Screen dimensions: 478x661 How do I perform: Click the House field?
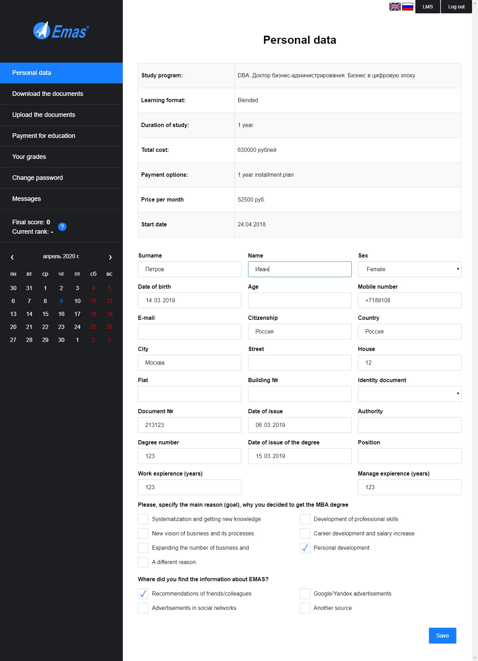pos(409,363)
